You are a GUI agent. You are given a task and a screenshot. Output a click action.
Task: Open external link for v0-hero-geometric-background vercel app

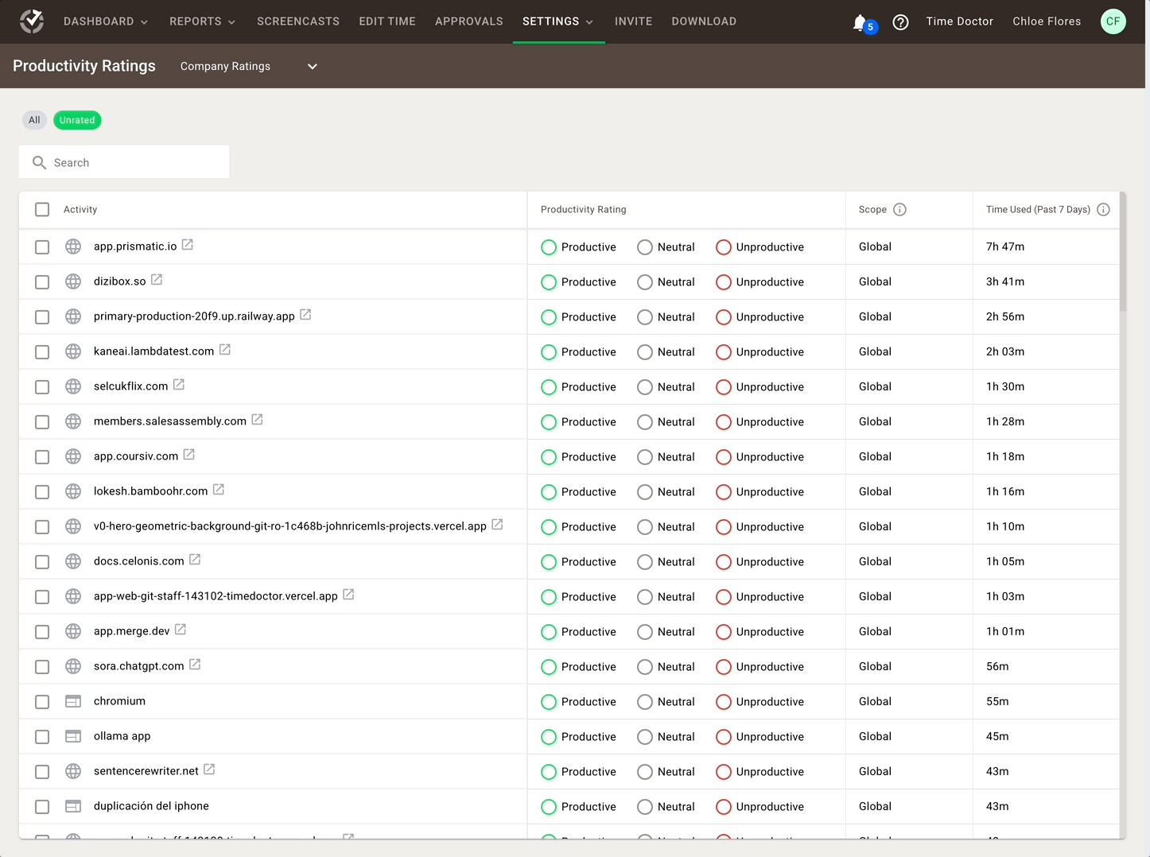[497, 525]
